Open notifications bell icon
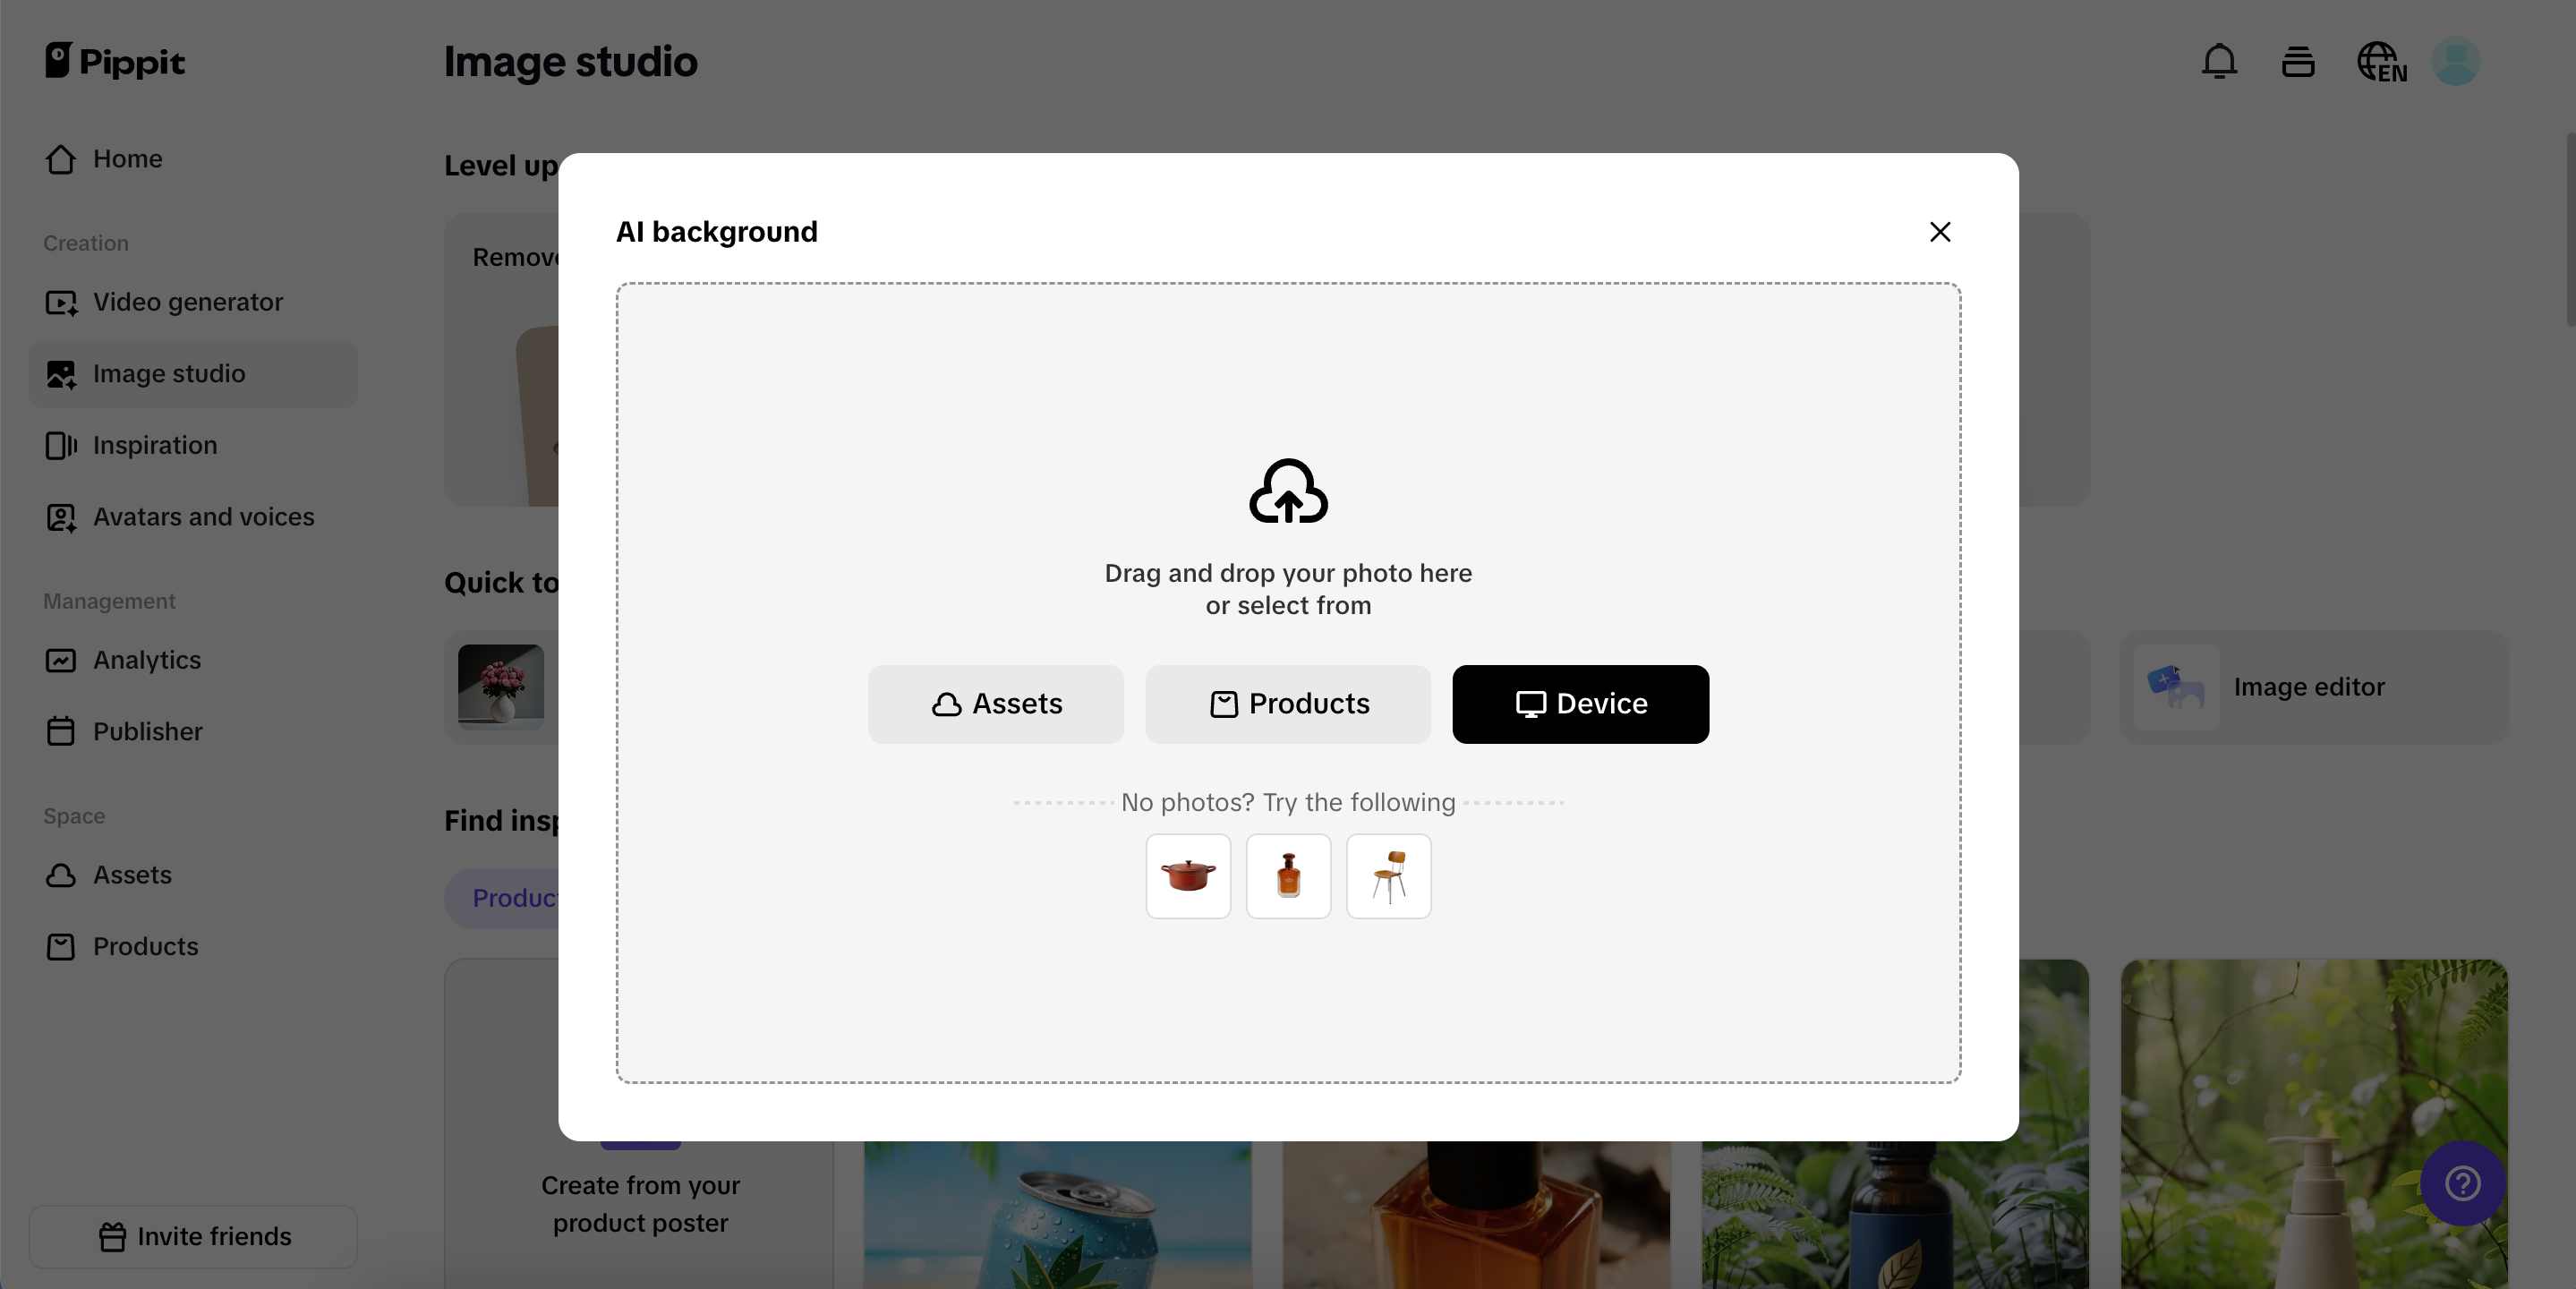Image resolution: width=2576 pixels, height=1289 pixels. tap(2218, 62)
